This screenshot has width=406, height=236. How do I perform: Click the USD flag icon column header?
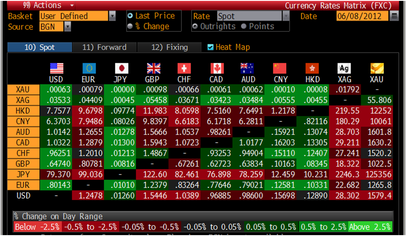[56, 69]
